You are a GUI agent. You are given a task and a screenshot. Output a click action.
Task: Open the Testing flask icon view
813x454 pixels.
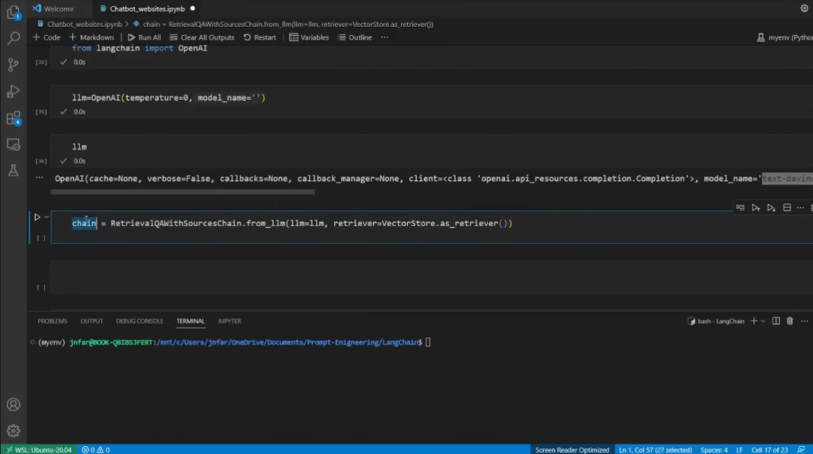pos(13,170)
